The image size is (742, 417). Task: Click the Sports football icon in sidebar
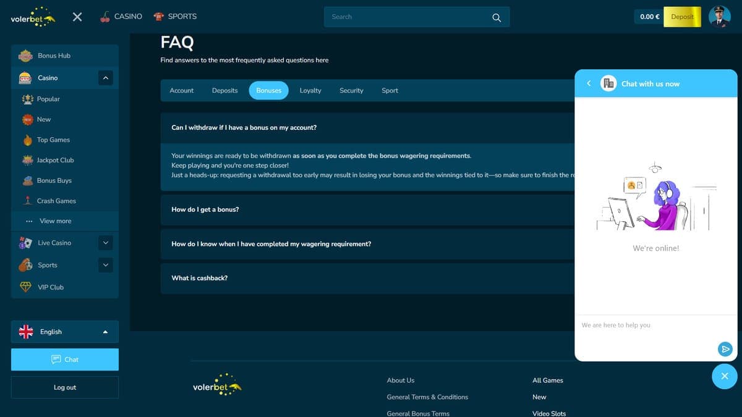click(x=25, y=265)
